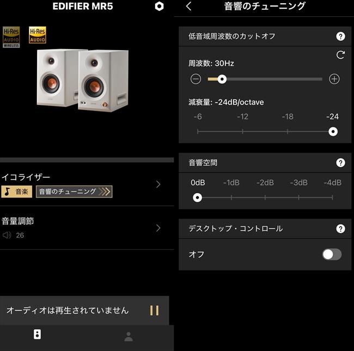
Task: Toggle the デスクトップ・コントロール switch on
Action: (x=332, y=255)
